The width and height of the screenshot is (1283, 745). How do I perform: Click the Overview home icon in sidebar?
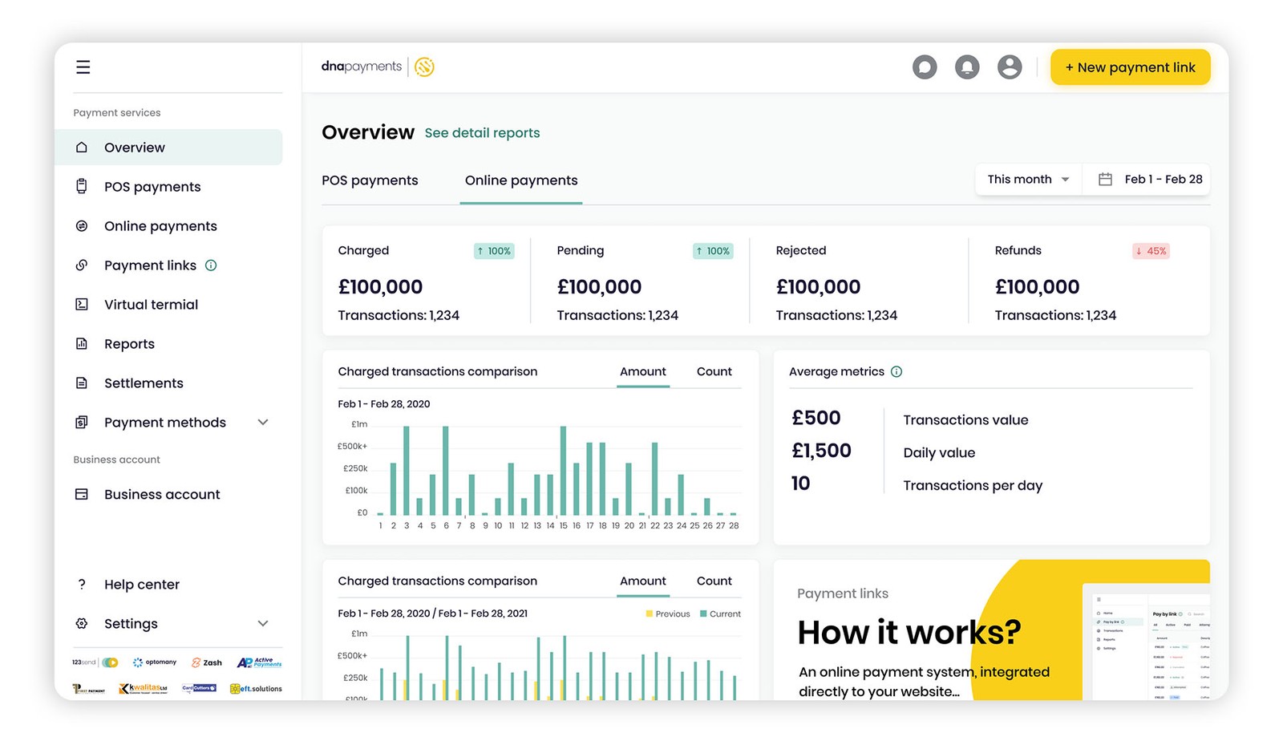pyautogui.click(x=82, y=148)
